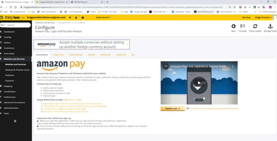Click My shop link in header
This screenshot has width=277, height=141.
(x=246, y=17)
